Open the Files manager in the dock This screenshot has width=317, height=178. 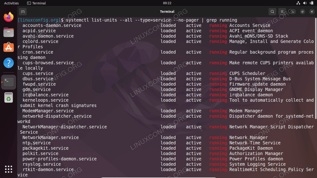click(9, 32)
